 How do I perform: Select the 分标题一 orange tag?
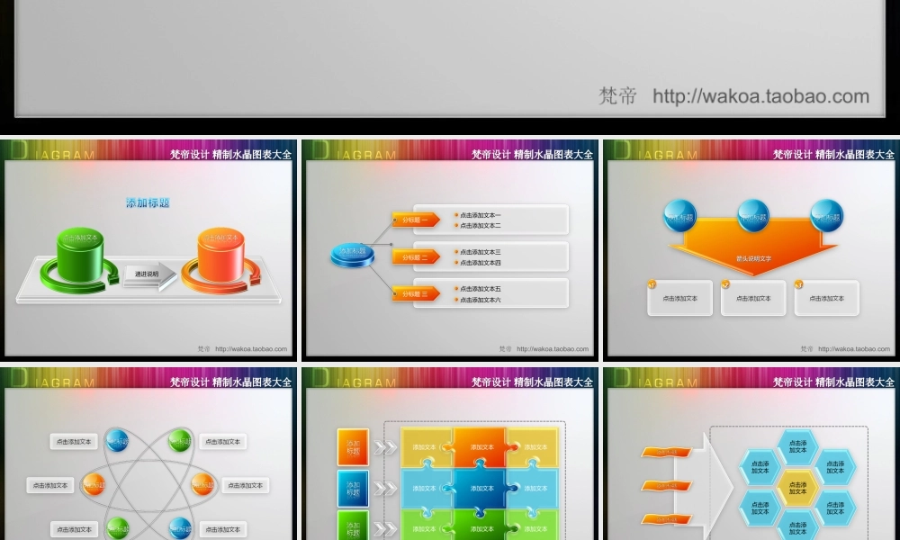[x=415, y=220]
